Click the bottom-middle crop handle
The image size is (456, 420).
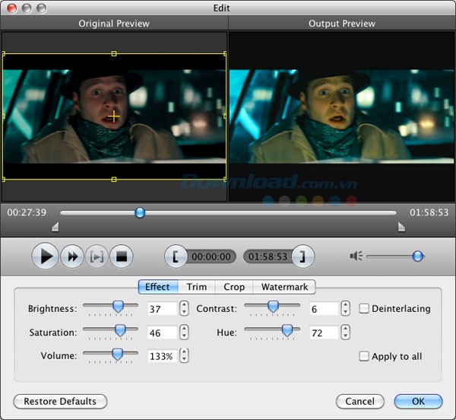[114, 180]
